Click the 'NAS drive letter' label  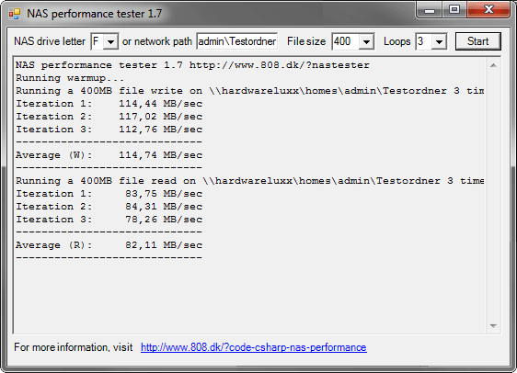(x=50, y=41)
